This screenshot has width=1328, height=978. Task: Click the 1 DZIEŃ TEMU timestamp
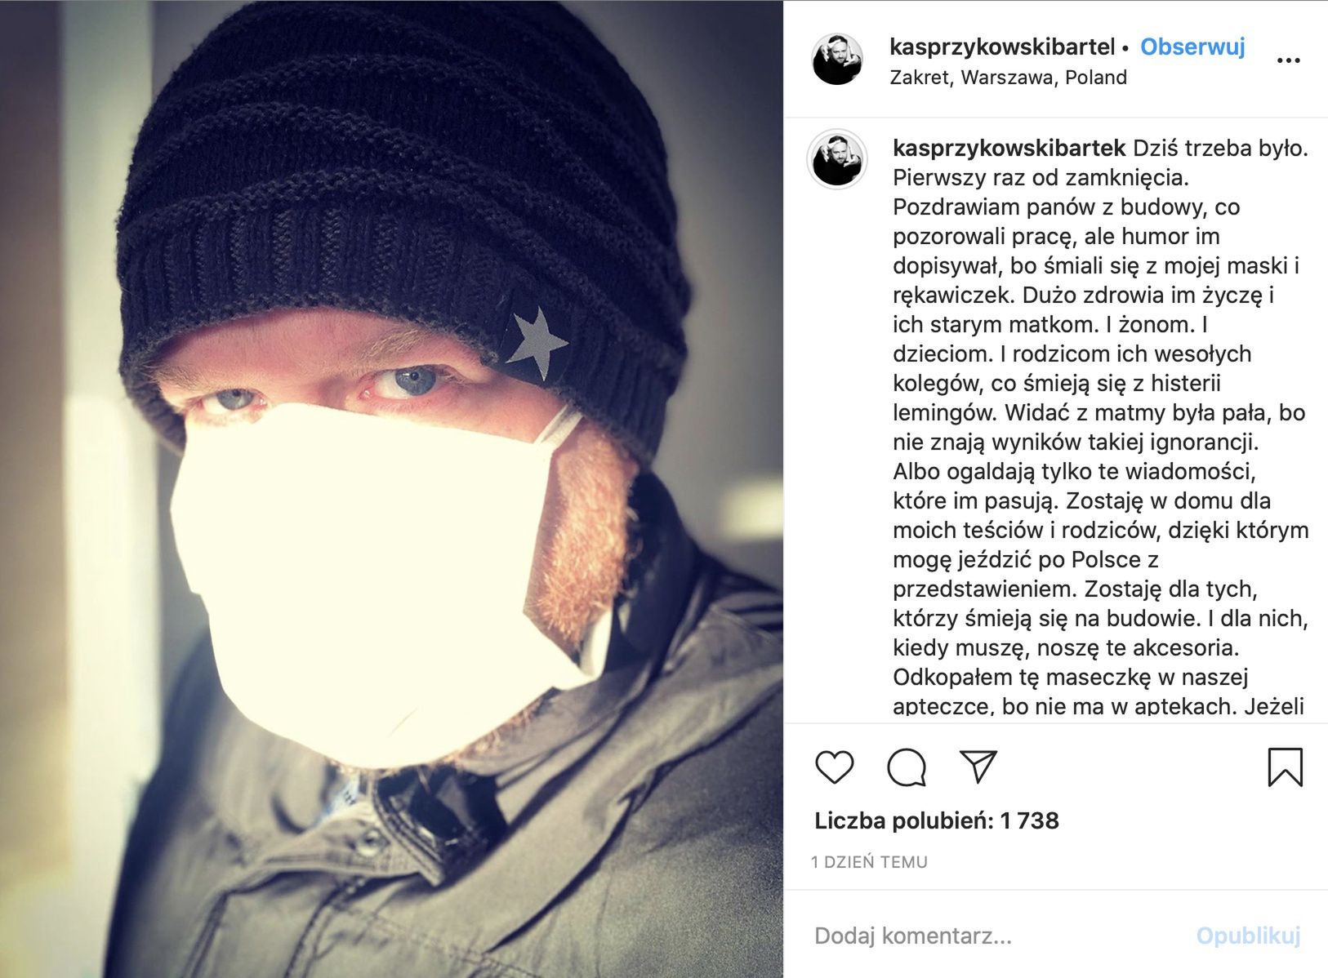point(869,862)
